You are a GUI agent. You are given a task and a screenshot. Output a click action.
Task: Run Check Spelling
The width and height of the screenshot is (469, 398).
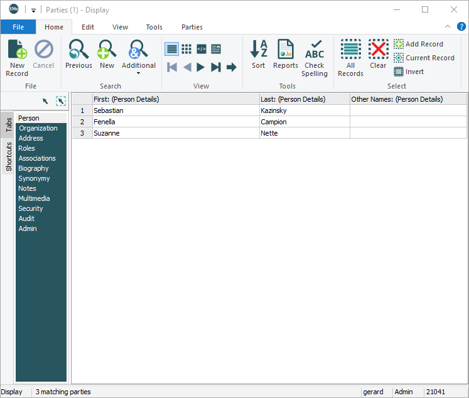coord(315,58)
